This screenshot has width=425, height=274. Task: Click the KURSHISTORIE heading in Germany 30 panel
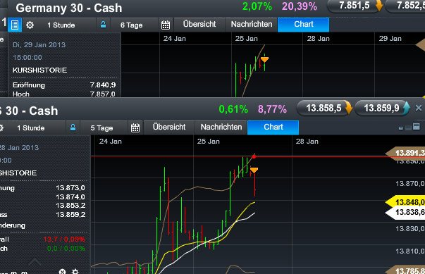point(40,70)
